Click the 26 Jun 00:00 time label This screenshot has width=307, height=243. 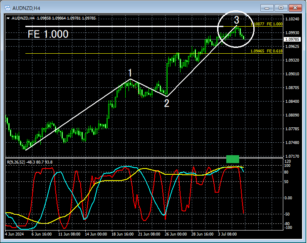click(176, 234)
